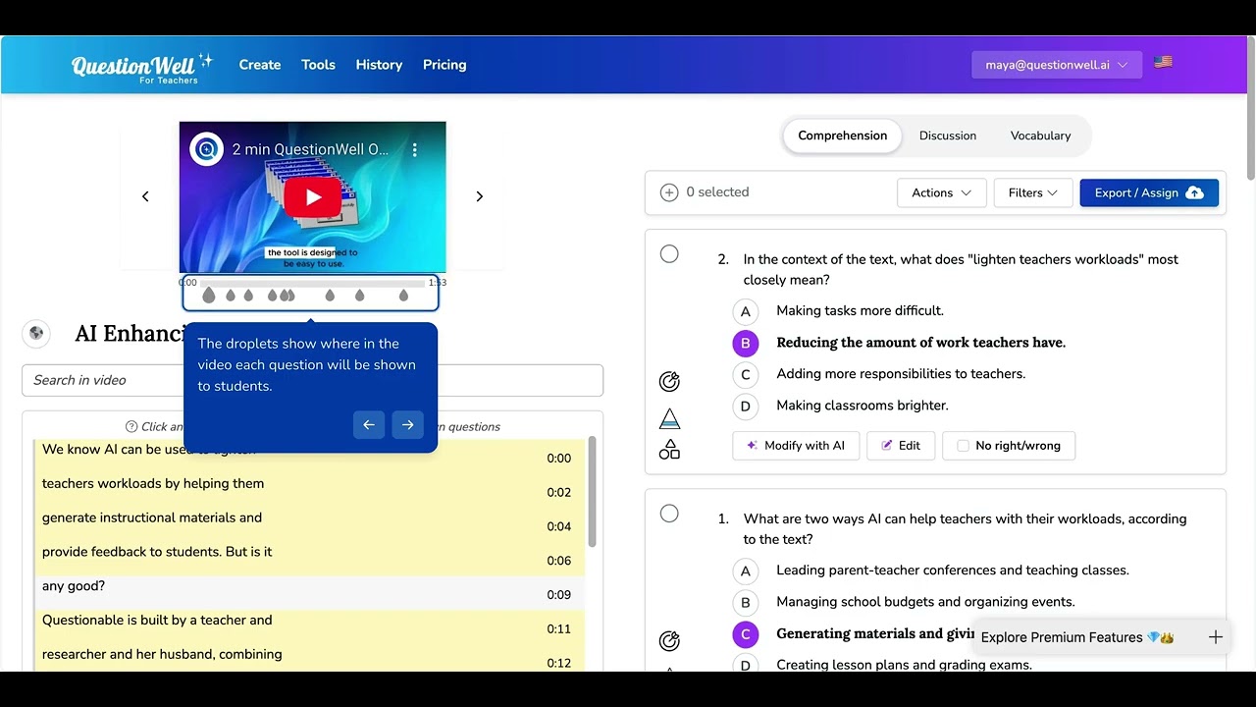The height and width of the screenshot is (707, 1256).
Task: Choose answer B Managing school budgets
Action: tap(746, 602)
